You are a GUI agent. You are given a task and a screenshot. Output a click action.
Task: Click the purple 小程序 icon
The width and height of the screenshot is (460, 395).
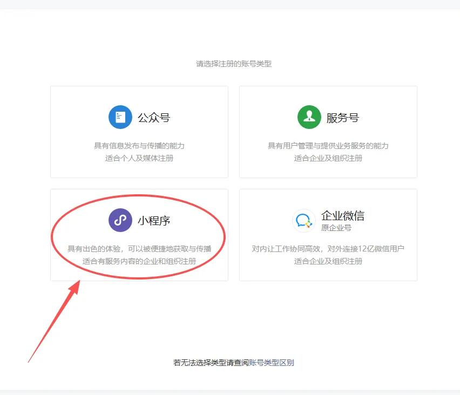[120, 220]
